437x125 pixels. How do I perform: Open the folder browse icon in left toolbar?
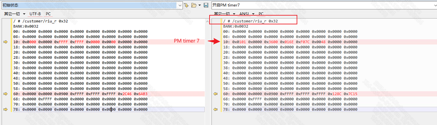pyautogui.click(x=194, y=5)
